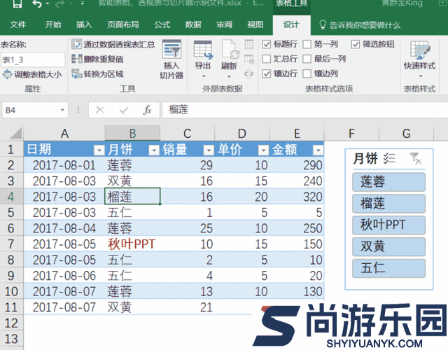Open the Design (设计) tab
The width and height of the screenshot is (448, 350).
(291, 25)
